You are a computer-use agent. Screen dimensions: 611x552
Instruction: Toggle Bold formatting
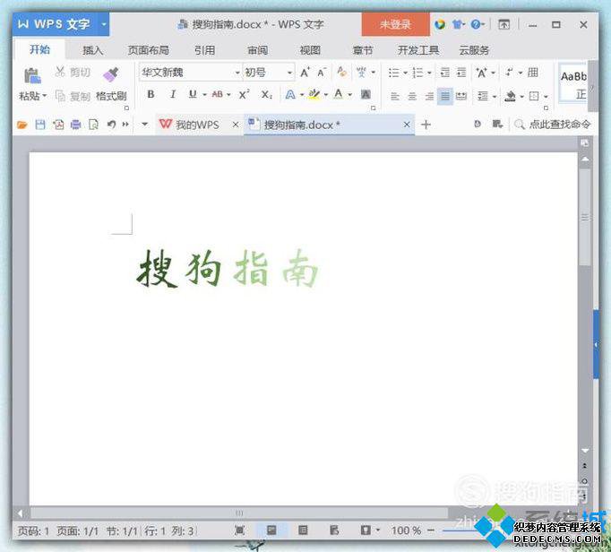[x=151, y=94]
